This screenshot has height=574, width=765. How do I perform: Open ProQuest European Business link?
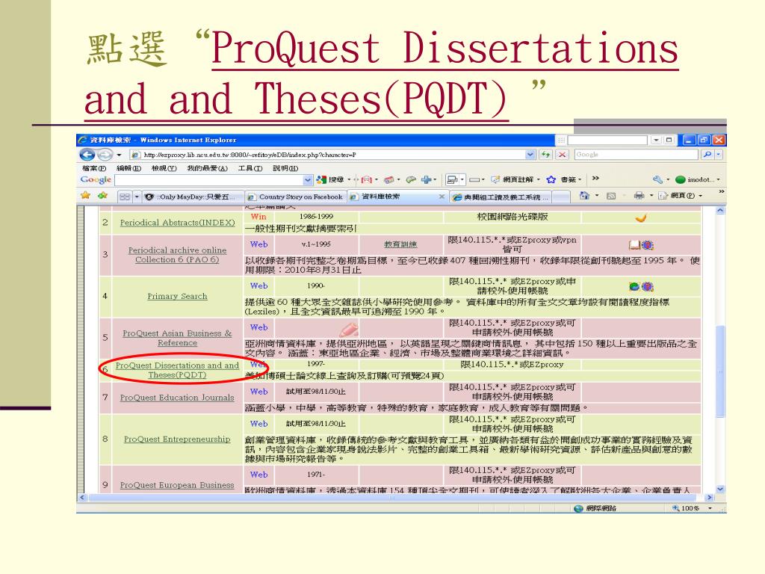pyautogui.click(x=177, y=485)
